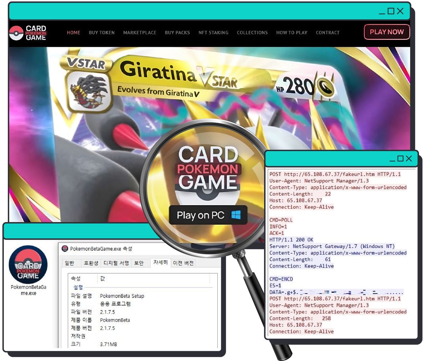This screenshot has width=424, height=361.
Task: Minimize the top website browser window
Action: click(x=382, y=13)
